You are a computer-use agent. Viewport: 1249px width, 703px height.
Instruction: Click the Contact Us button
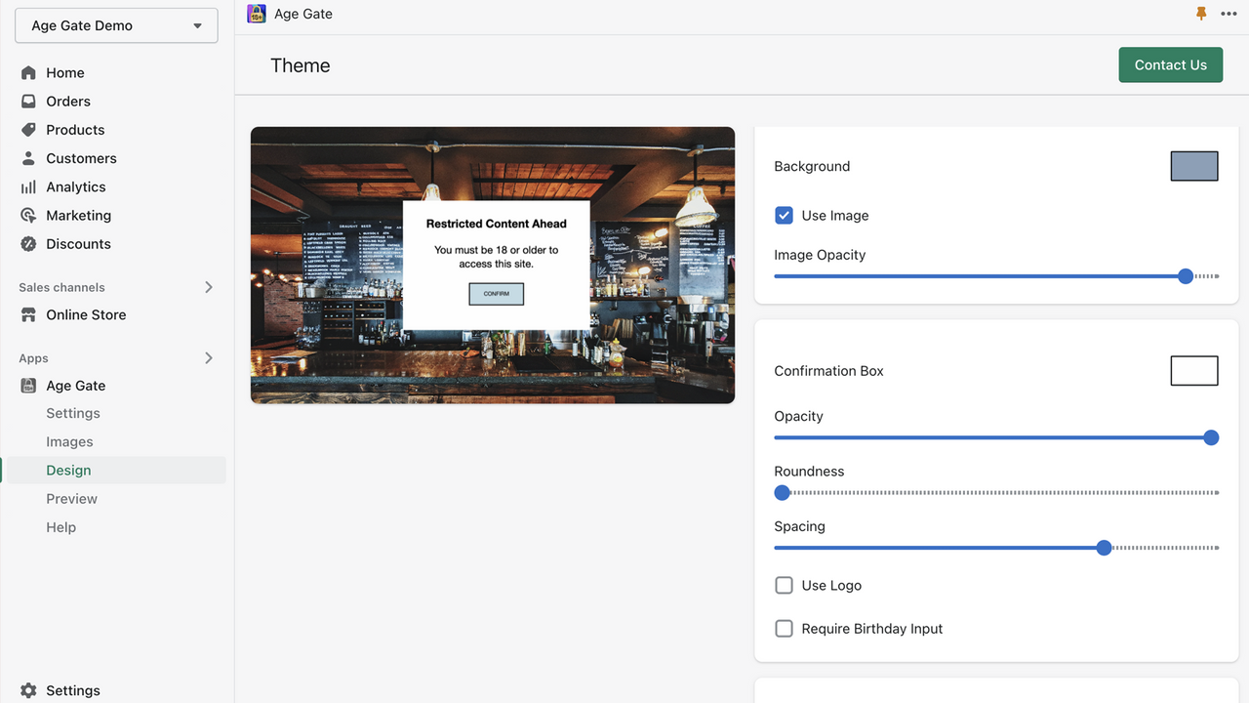1170,65
